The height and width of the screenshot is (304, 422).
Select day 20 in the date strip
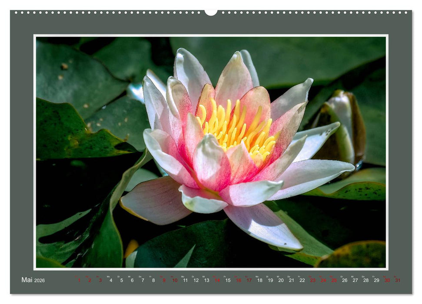point(281,281)
